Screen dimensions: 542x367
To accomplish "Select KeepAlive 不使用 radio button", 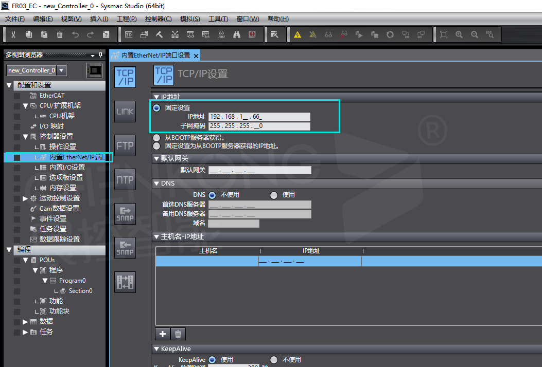I will pos(274,360).
